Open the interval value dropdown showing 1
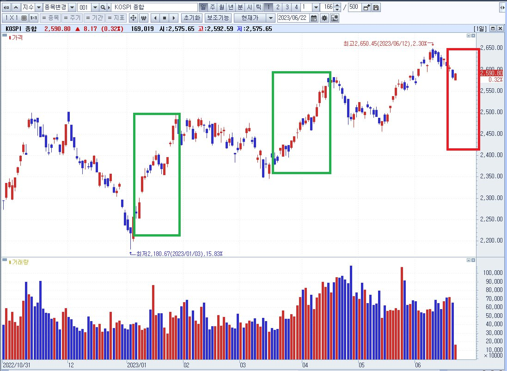 tap(316, 7)
